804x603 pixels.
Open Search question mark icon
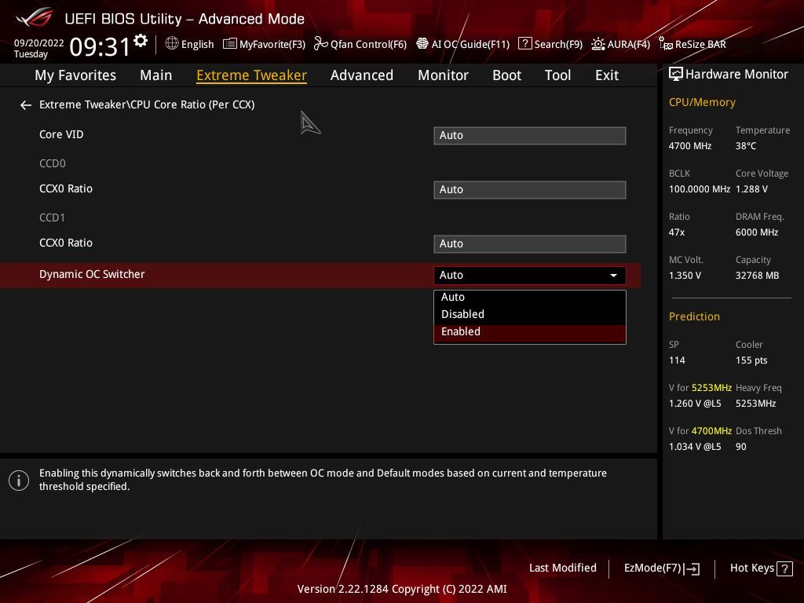click(x=524, y=44)
